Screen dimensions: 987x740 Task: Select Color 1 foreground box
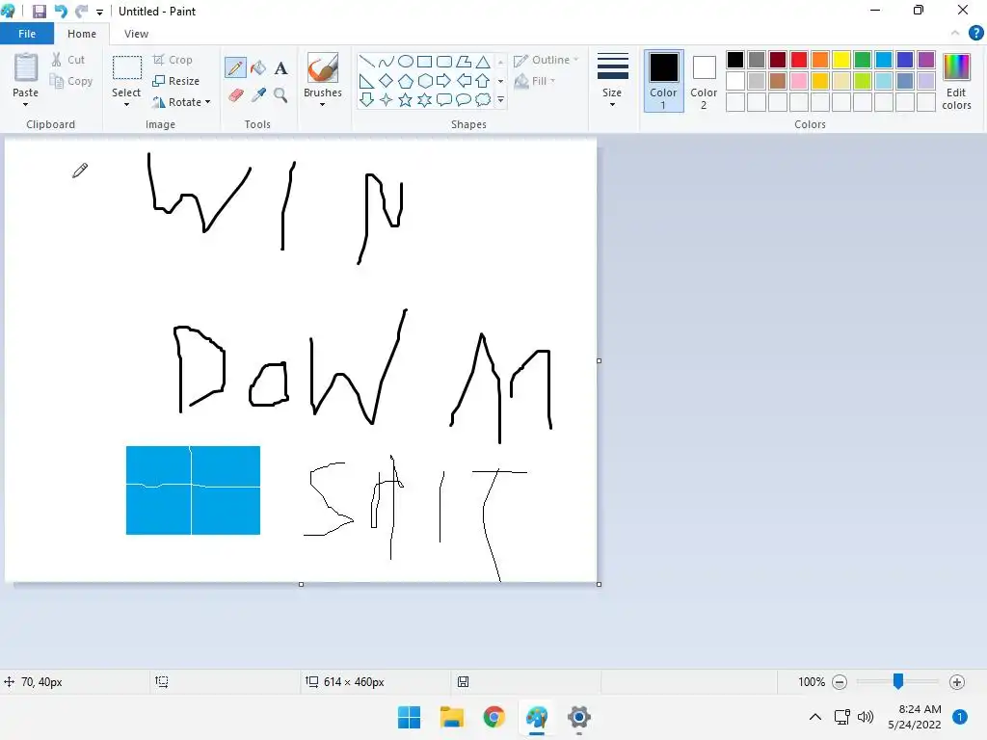pos(663,81)
